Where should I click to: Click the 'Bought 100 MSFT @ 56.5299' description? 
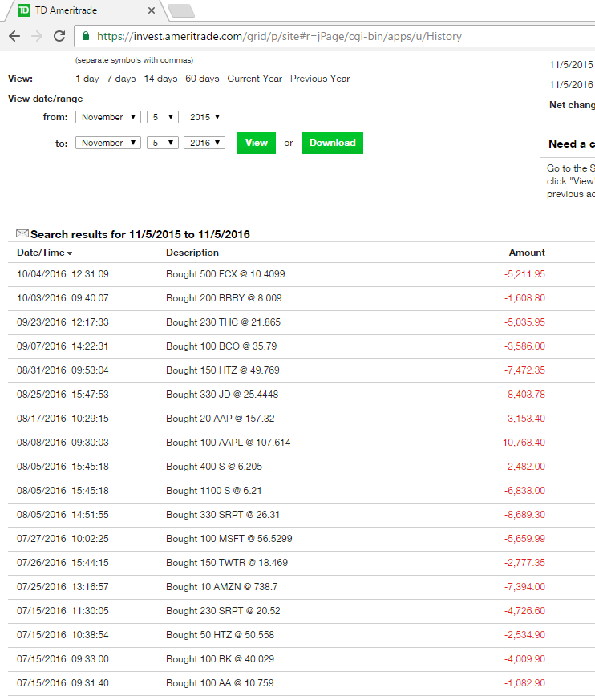point(229,540)
